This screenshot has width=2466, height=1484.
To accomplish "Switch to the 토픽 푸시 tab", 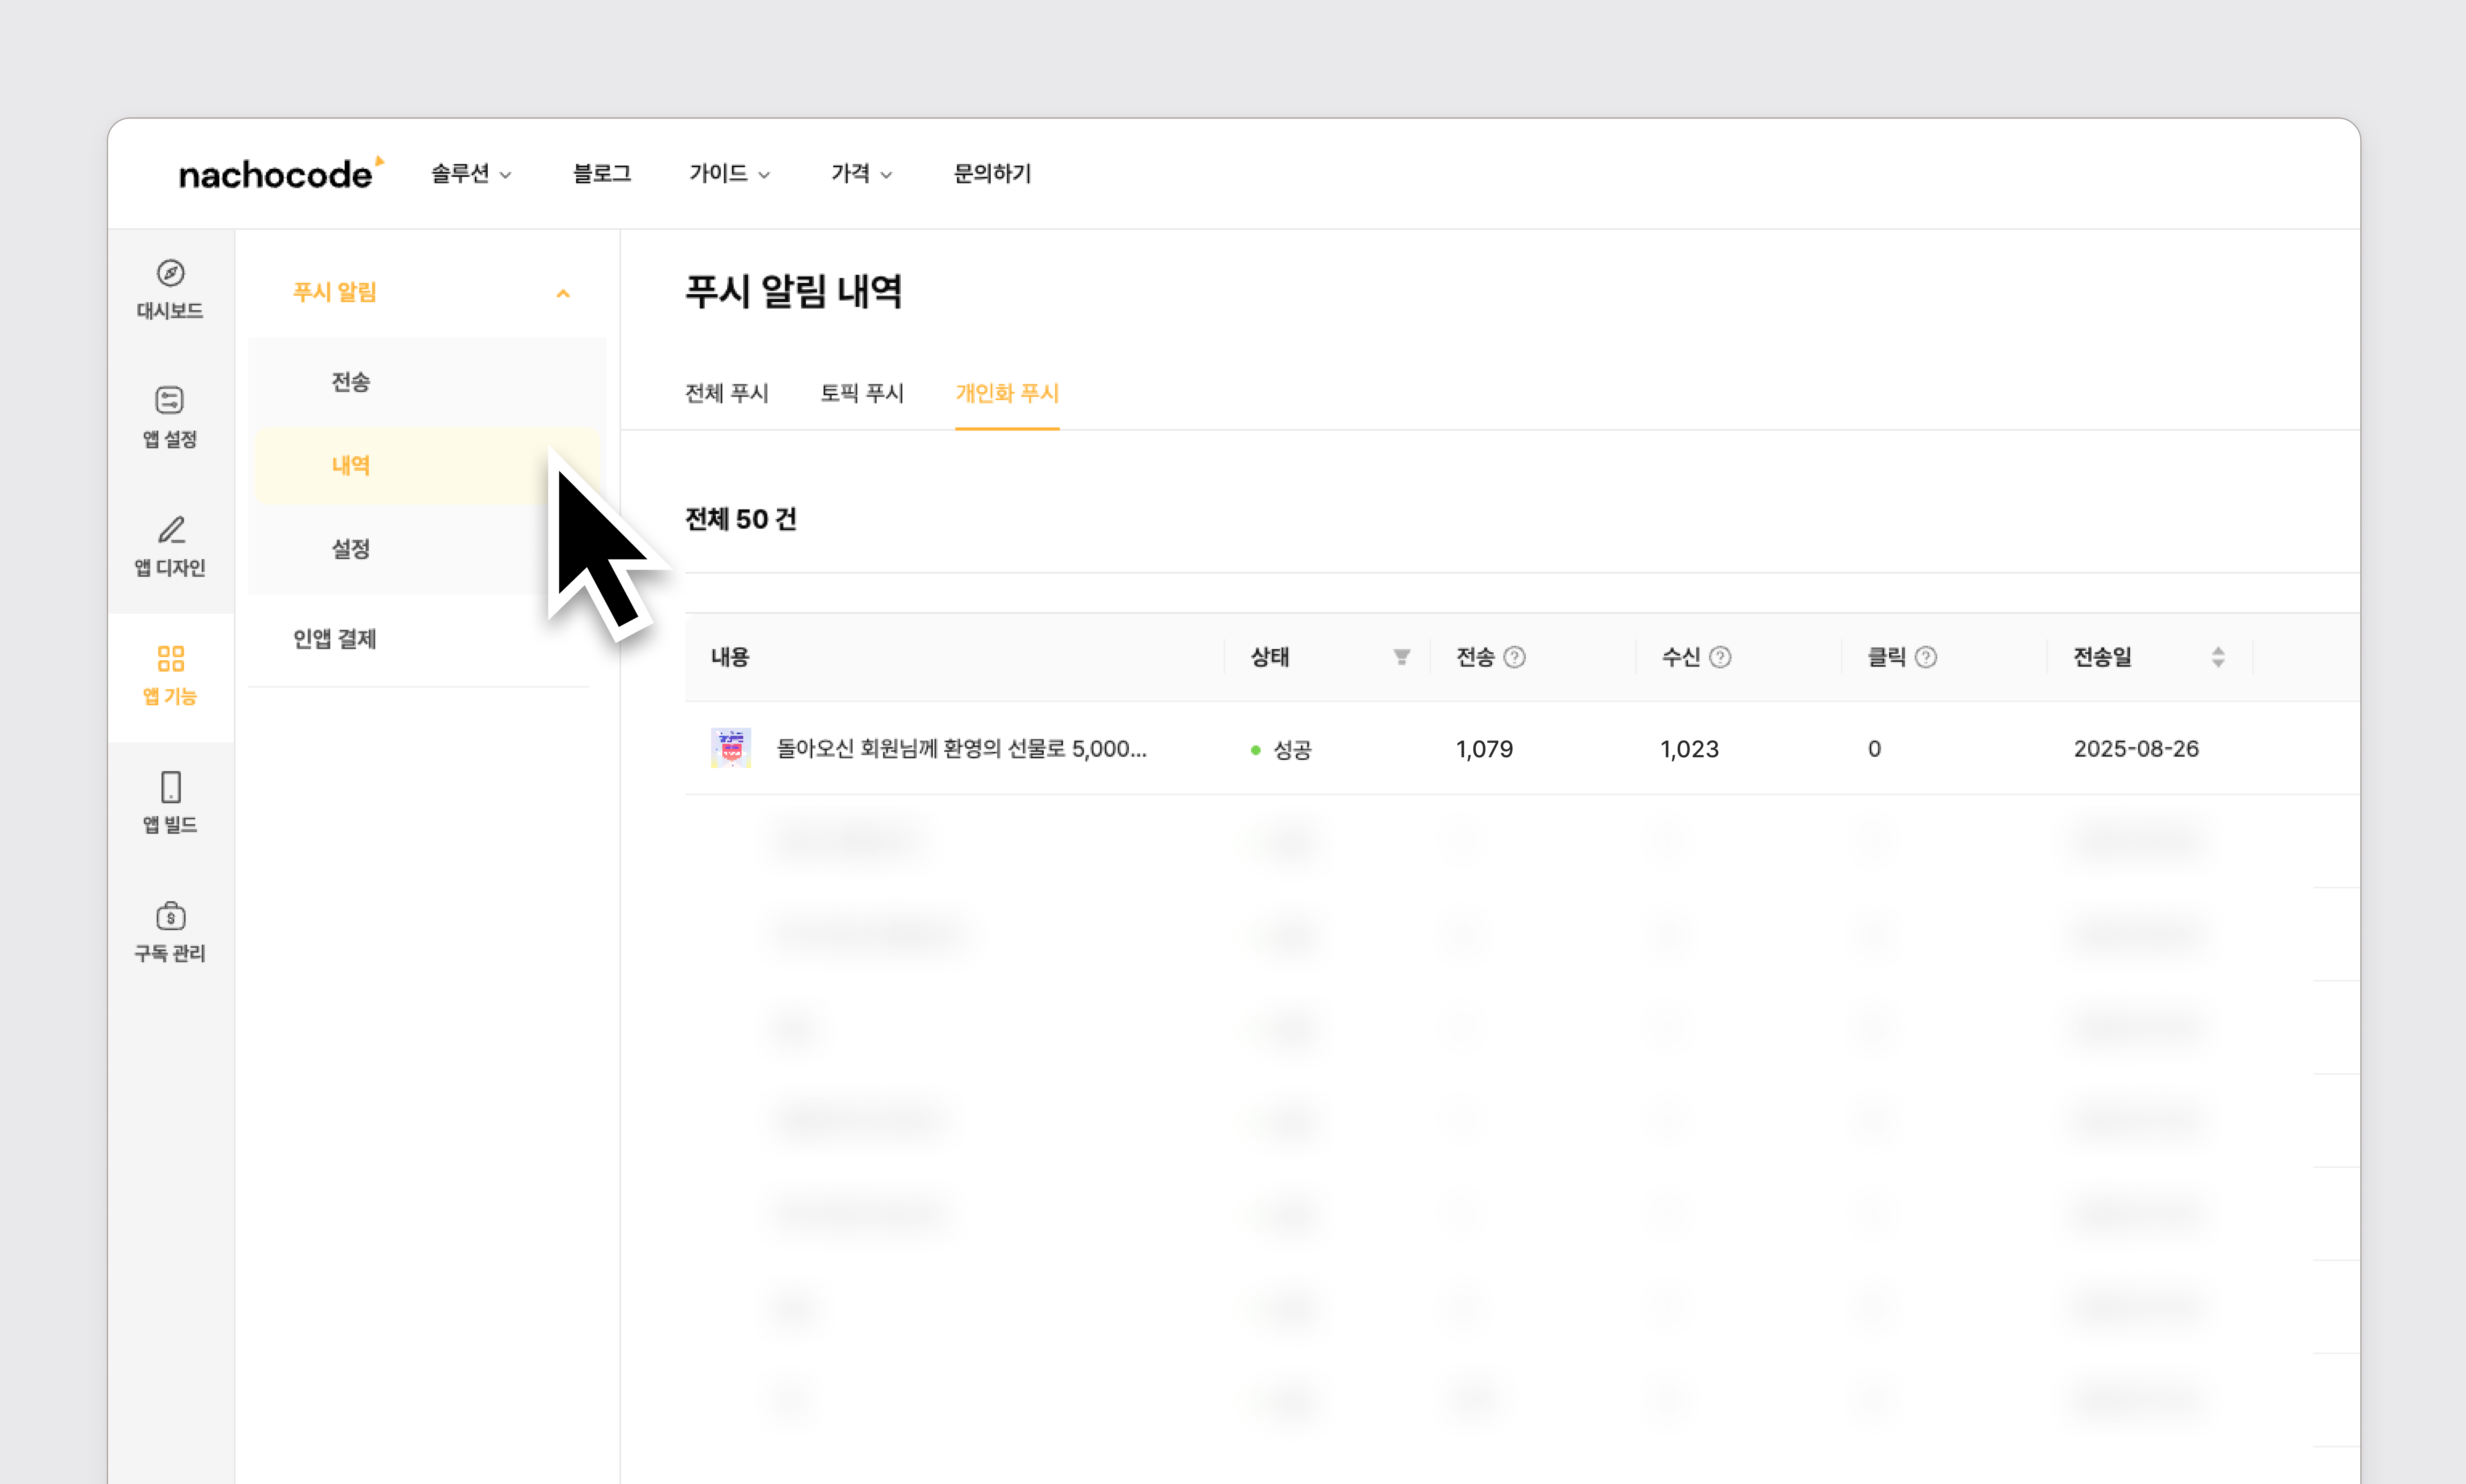I will (x=862, y=393).
